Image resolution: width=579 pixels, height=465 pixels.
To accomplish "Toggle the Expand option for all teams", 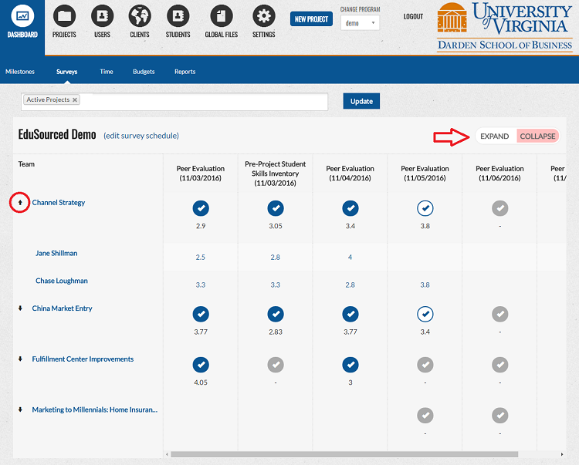I will click(x=494, y=136).
